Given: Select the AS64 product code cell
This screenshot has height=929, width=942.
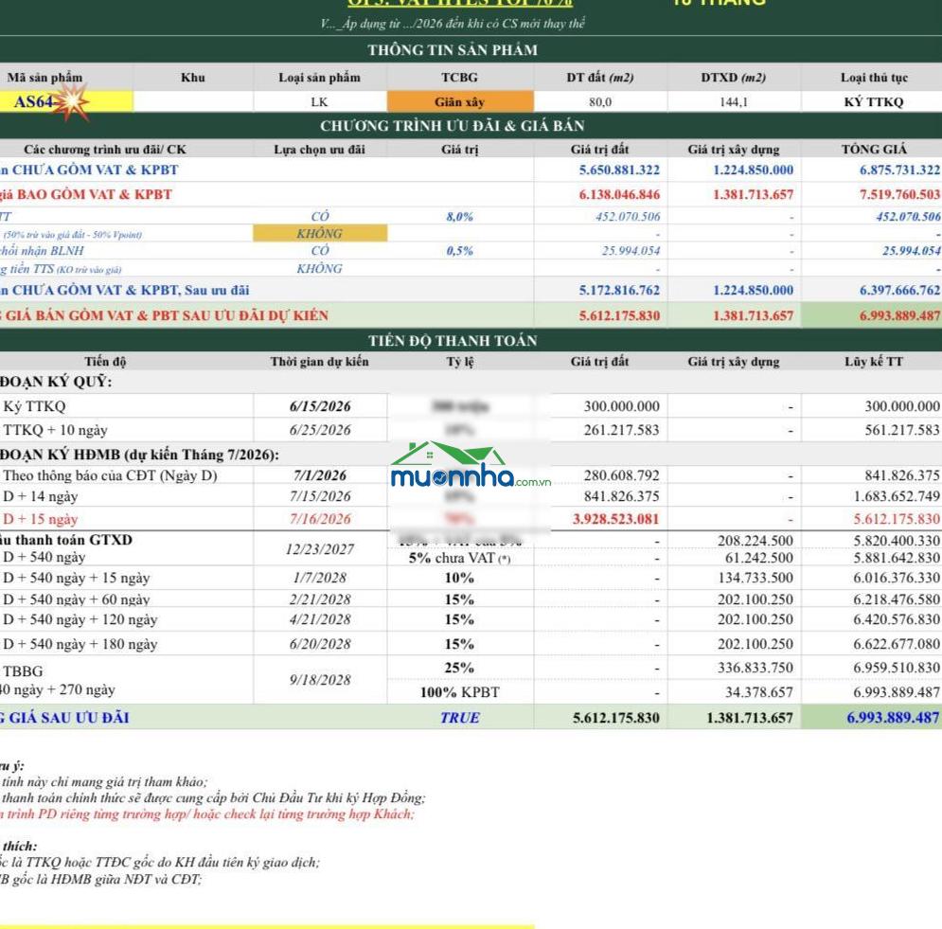Looking at the screenshot, I should click(x=66, y=101).
